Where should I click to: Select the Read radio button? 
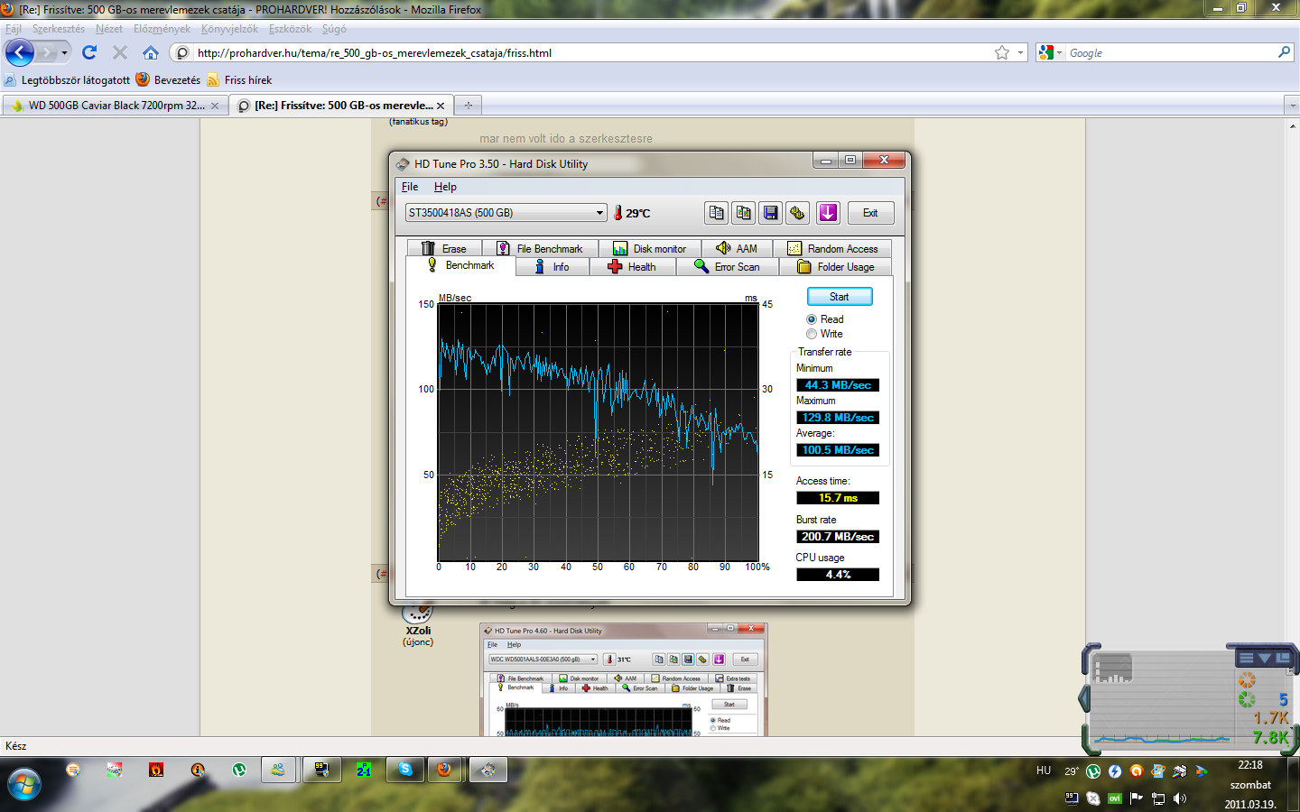pyautogui.click(x=812, y=319)
